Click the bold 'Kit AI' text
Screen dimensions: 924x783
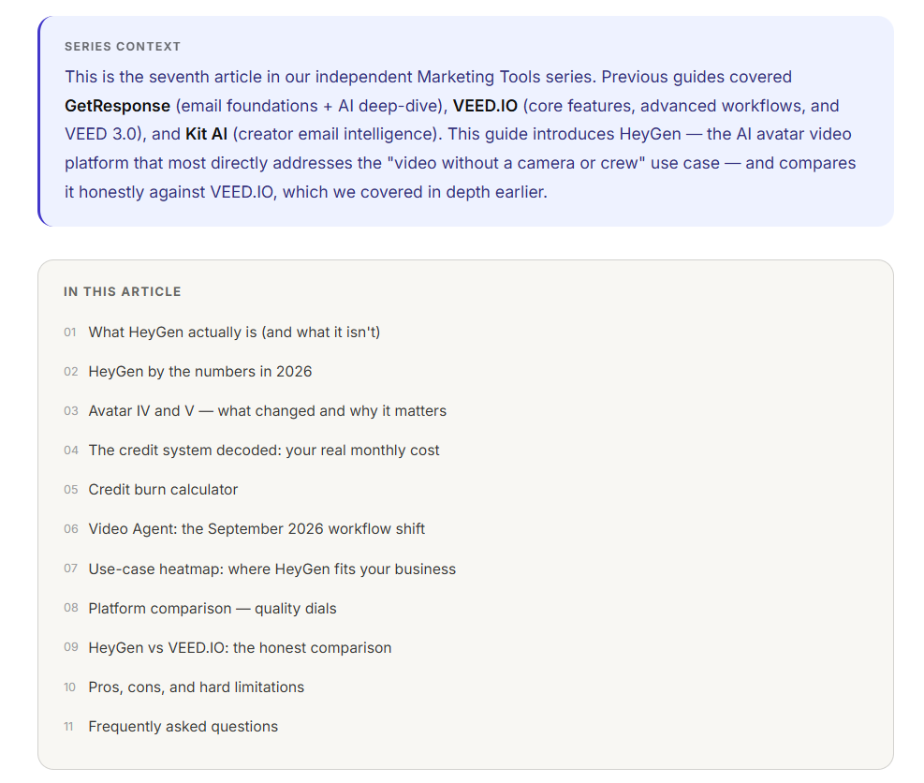tap(206, 135)
